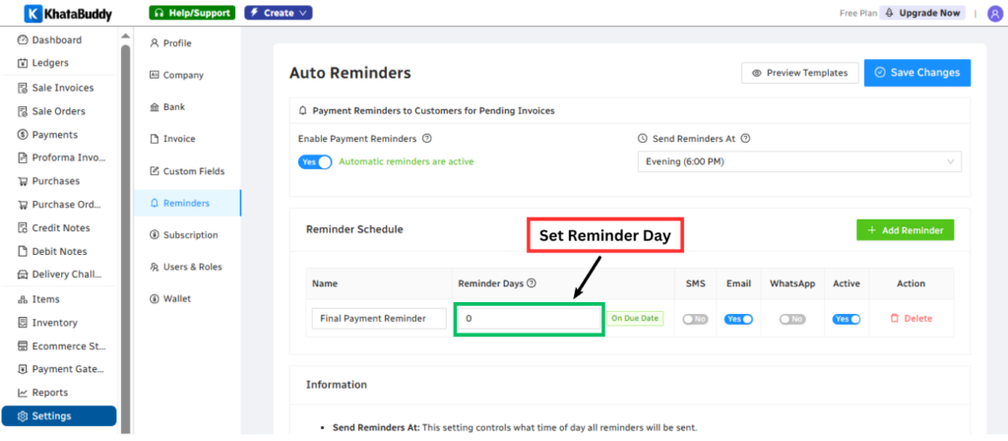The width and height of the screenshot is (1008, 441).
Task: Toggle Enable Payment Reminders switch
Action: pyautogui.click(x=315, y=161)
